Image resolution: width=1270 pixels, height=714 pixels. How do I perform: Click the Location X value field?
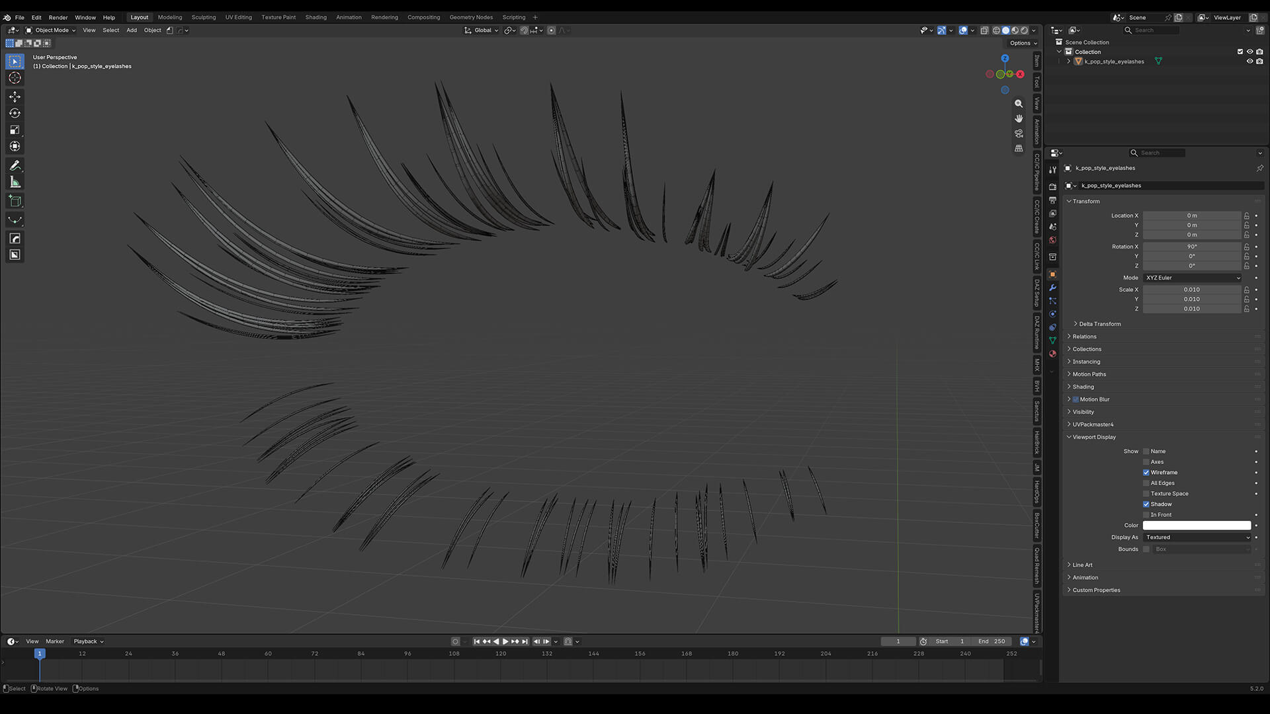point(1192,216)
